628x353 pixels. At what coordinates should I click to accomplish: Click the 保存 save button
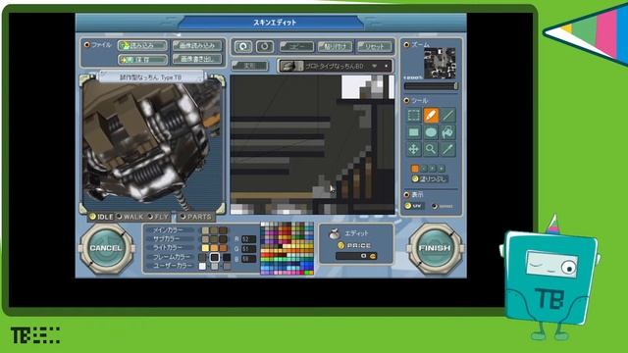pos(142,60)
